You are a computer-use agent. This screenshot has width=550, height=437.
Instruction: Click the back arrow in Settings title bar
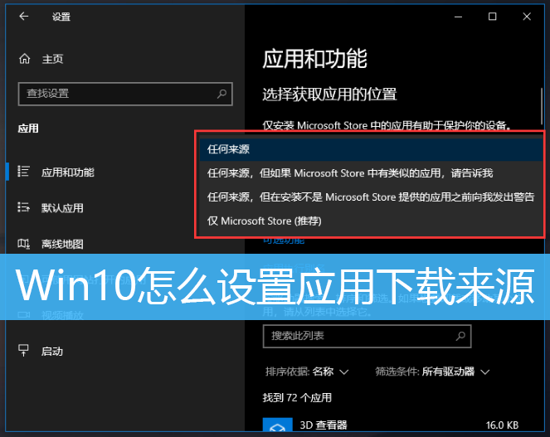coord(23,17)
